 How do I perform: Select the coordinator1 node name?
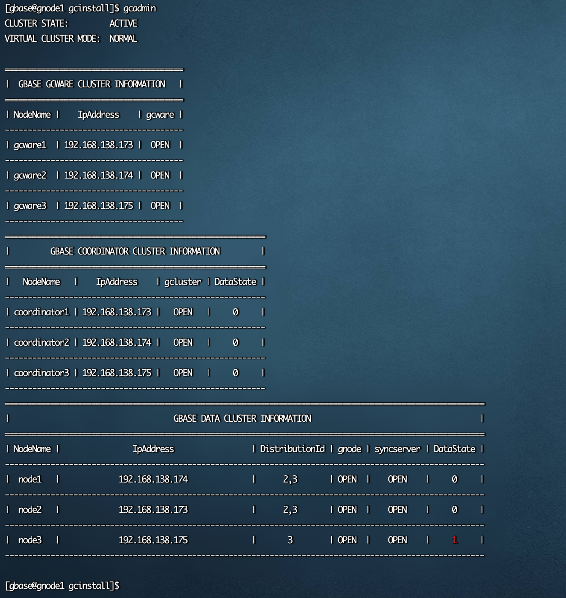click(x=42, y=312)
